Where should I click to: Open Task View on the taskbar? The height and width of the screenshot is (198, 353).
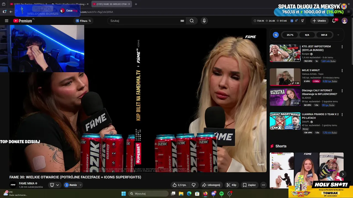[173, 194]
